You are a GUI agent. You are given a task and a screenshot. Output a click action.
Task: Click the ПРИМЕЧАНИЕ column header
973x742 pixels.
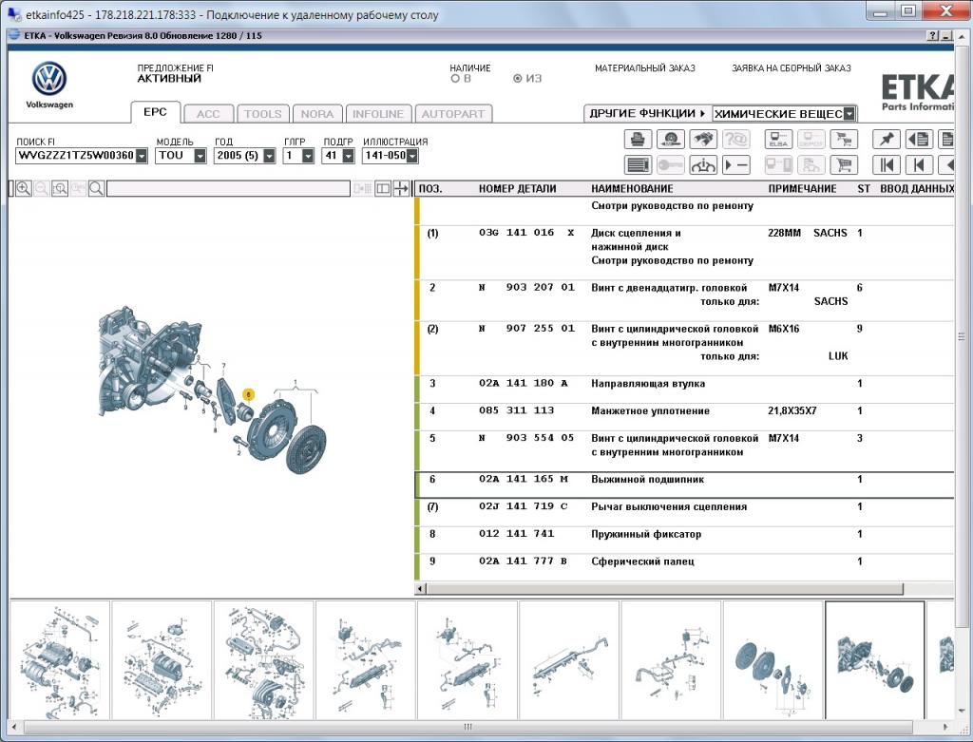(802, 189)
